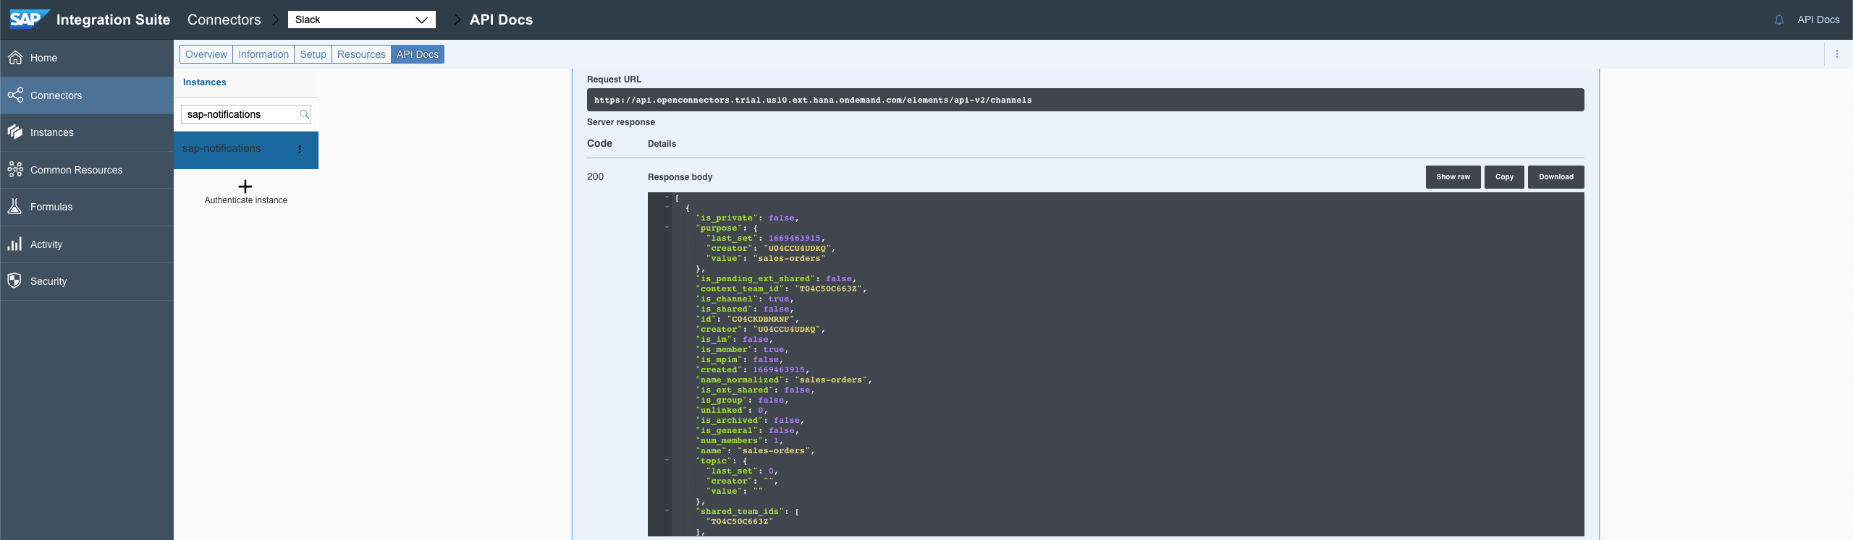Select the sap-notifications instance row

(246, 150)
